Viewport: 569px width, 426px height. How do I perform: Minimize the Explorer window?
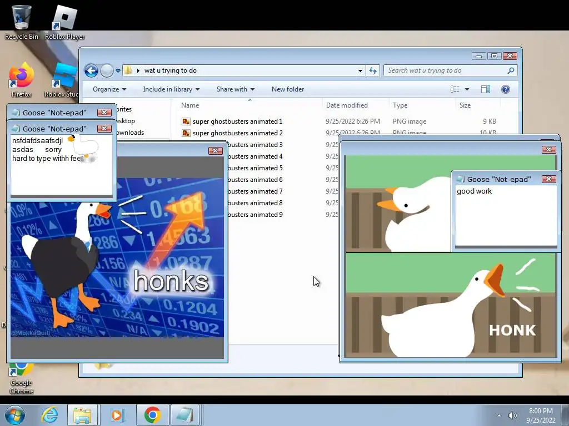(478, 56)
